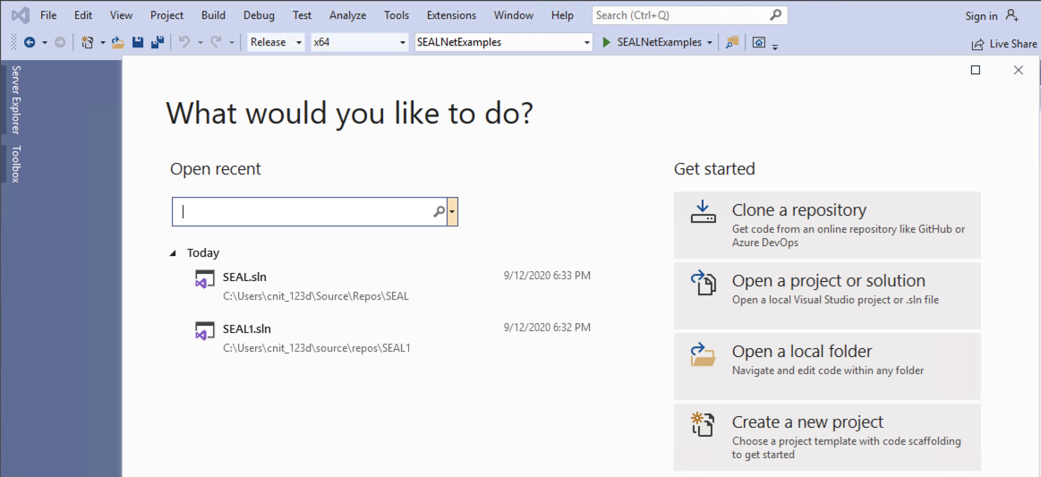Click the Redo toolbar icon
Viewport: 1041px width, 477px height.
click(216, 42)
